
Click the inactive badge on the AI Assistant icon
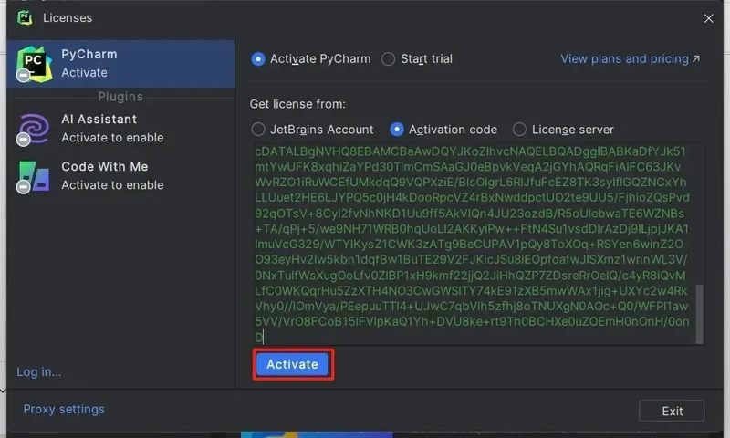(23, 140)
